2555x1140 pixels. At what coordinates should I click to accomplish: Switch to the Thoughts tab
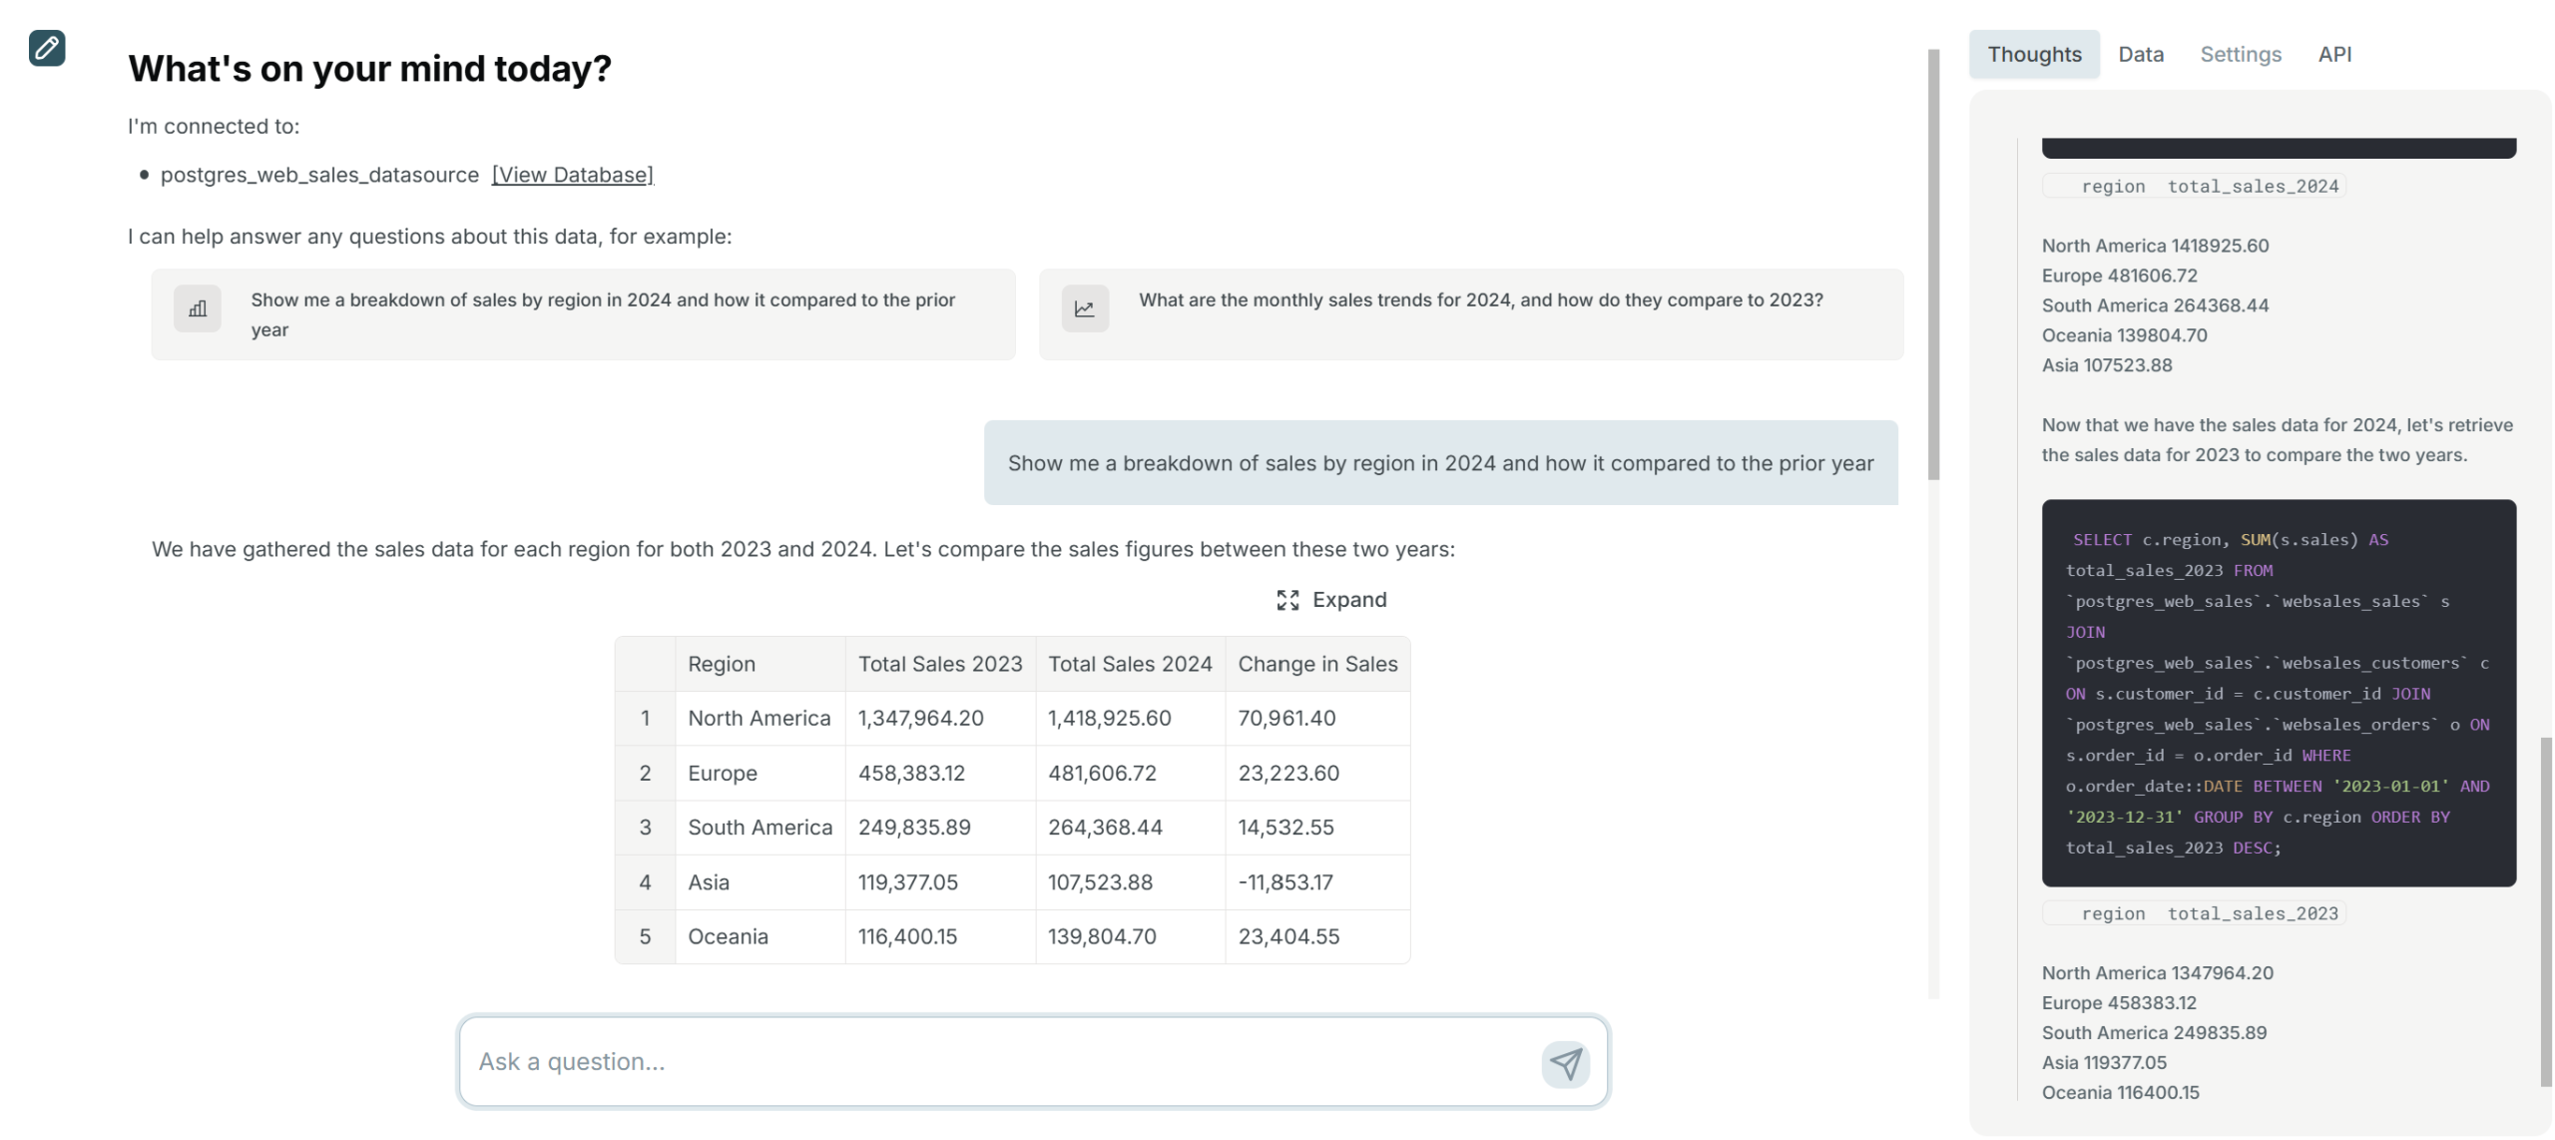tap(2033, 54)
